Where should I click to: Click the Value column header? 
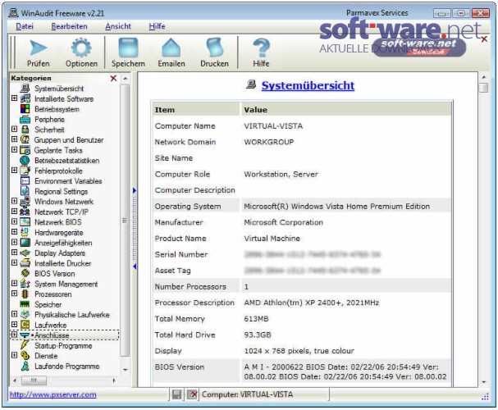[346, 110]
